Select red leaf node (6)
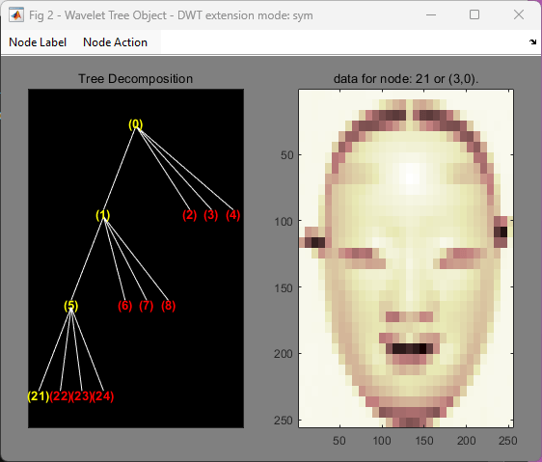 tap(124, 306)
